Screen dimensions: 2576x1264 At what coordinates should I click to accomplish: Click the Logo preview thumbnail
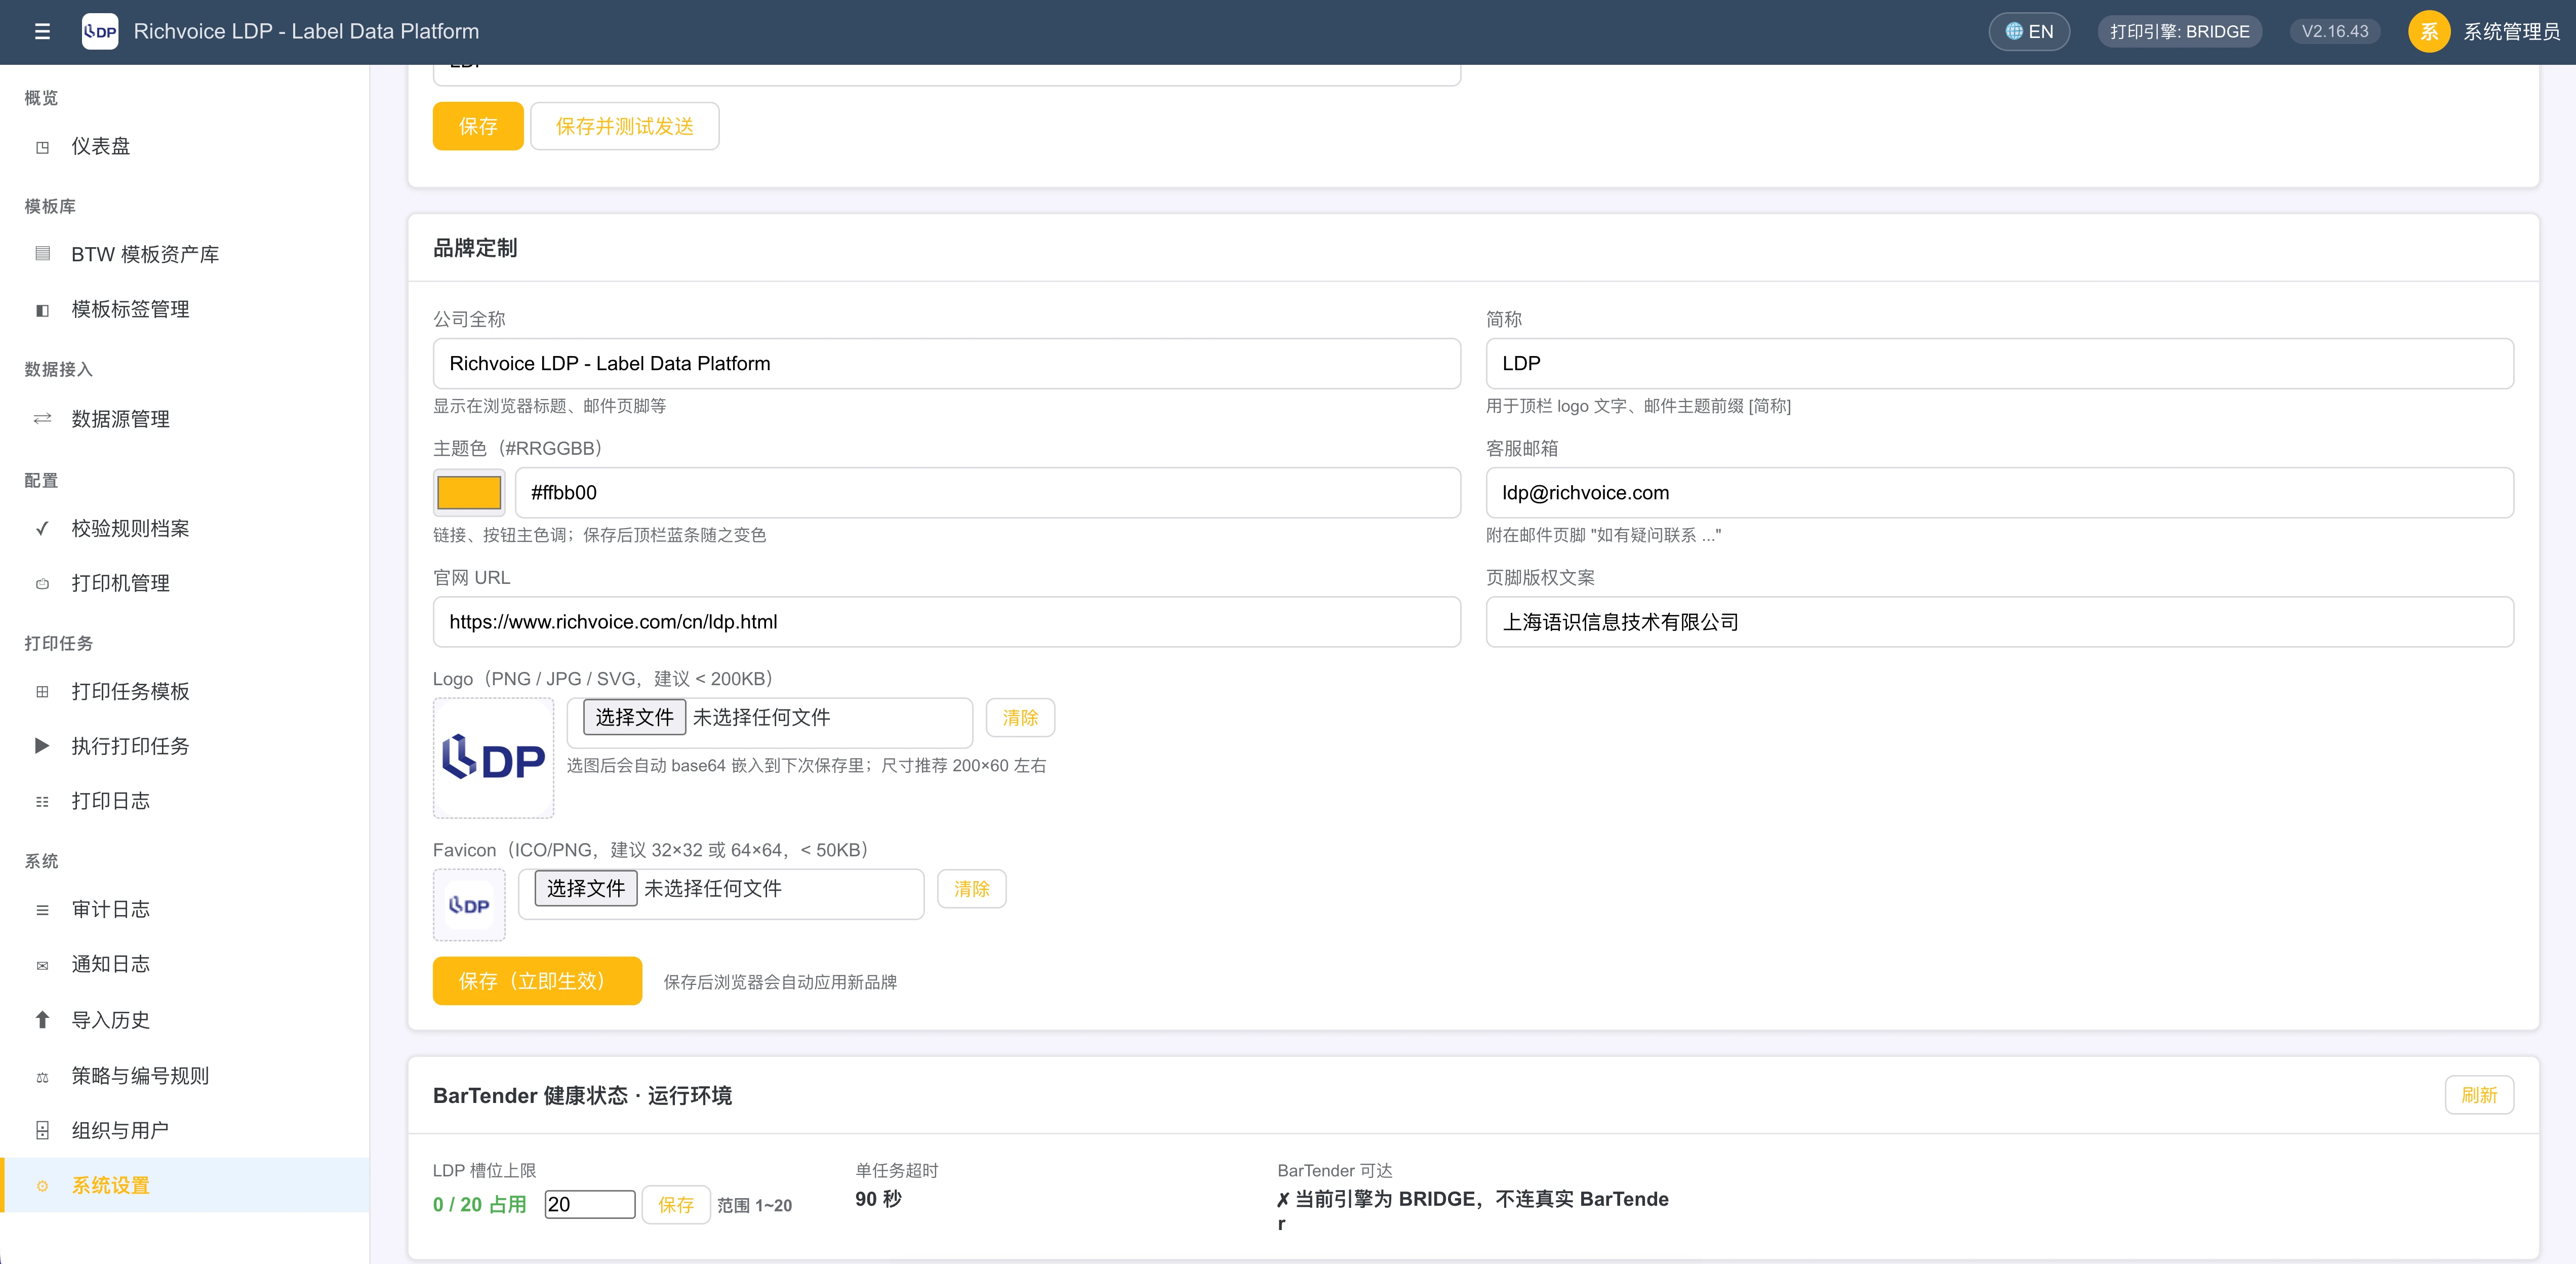point(493,758)
